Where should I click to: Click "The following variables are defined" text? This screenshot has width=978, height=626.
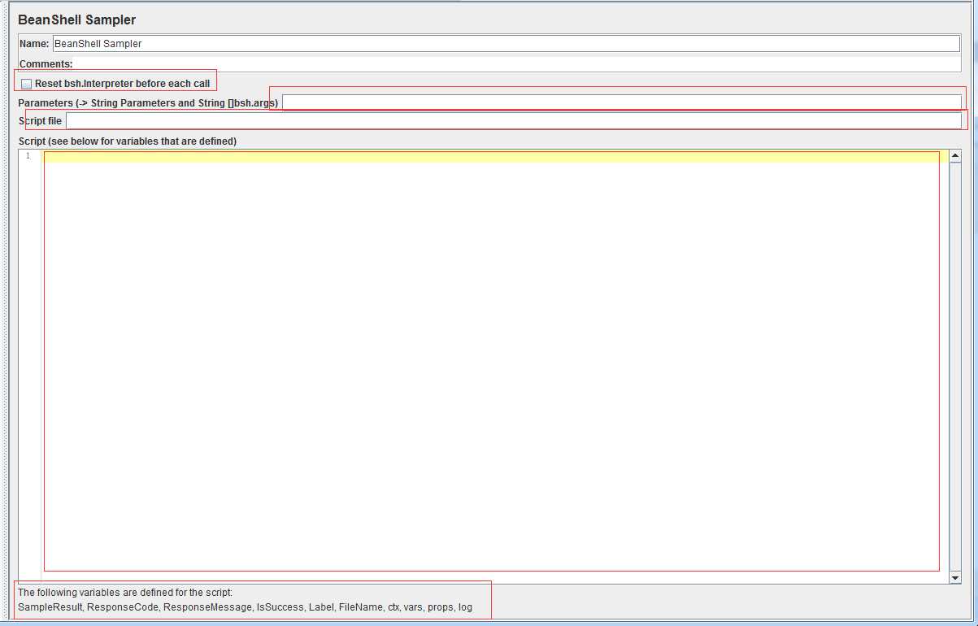[125, 593]
